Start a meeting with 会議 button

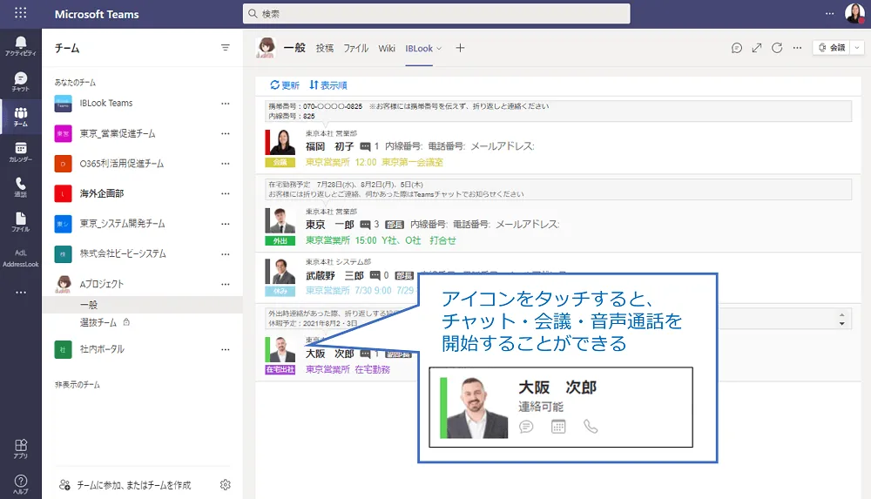[832, 48]
